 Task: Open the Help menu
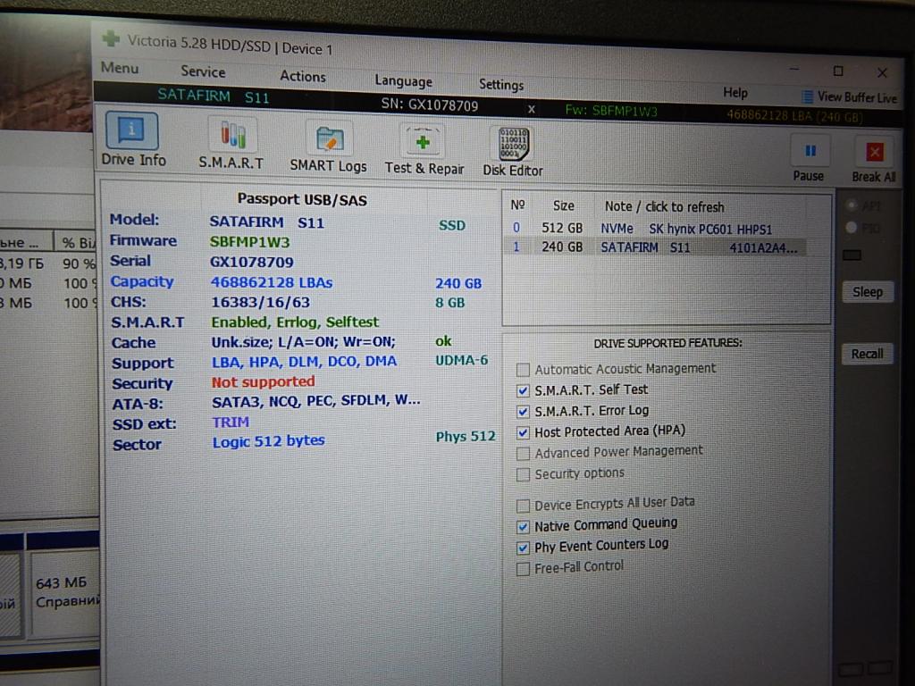(735, 92)
